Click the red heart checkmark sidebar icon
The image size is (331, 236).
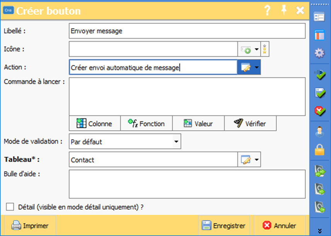click(x=319, y=111)
